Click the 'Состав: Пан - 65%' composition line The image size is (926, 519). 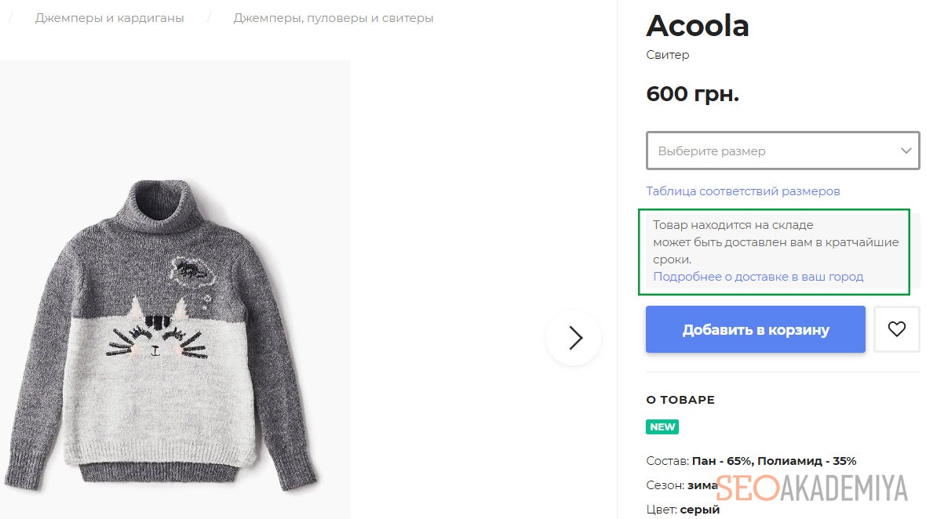(750, 461)
